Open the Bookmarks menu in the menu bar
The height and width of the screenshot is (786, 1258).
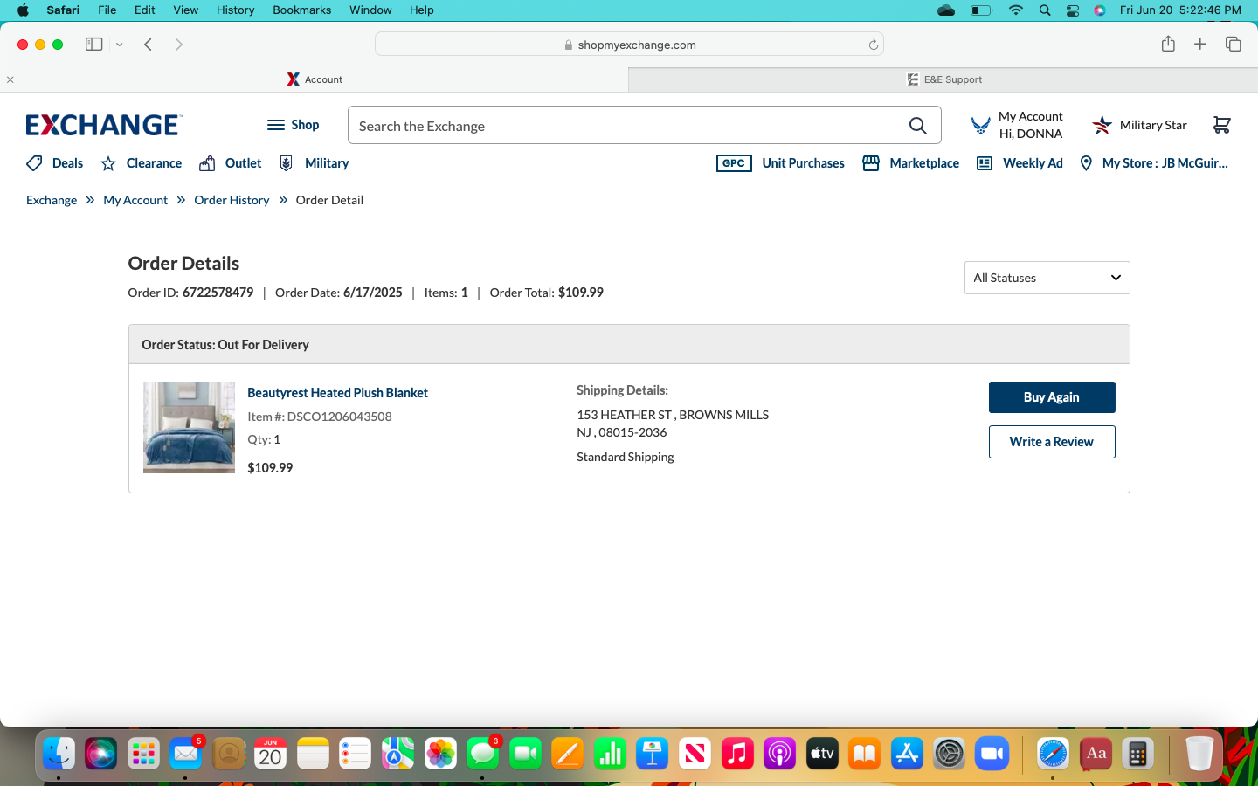pyautogui.click(x=301, y=10)
